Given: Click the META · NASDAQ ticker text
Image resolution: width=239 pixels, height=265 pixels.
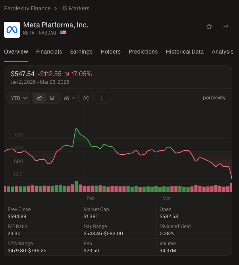Looking at the screenshot, I should pos(40,33).
